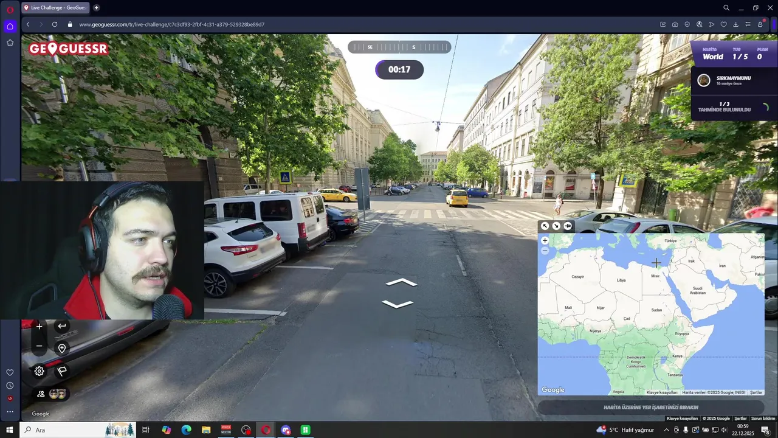
Task: Move forward with upper street arrow
Action: click(401, 282)
